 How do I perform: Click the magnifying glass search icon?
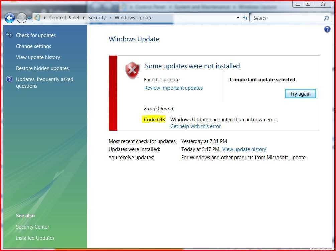tap(326, 18)
